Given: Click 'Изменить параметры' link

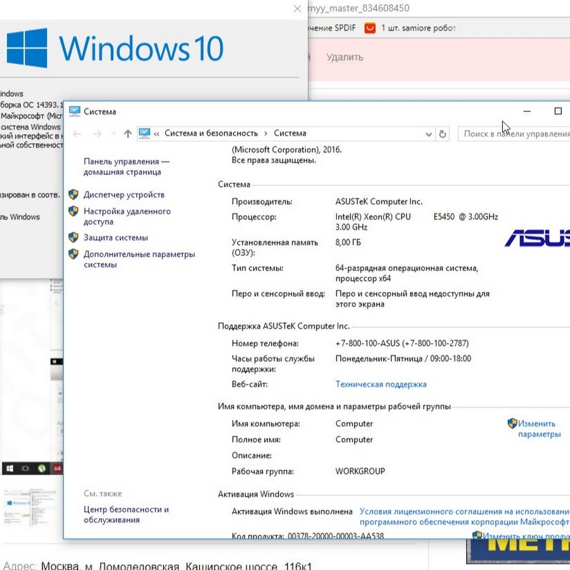Looking at the screenshot, I should [x=539, y=429].
